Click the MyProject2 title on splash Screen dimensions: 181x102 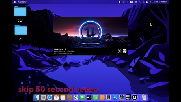[x=60, y=50]
